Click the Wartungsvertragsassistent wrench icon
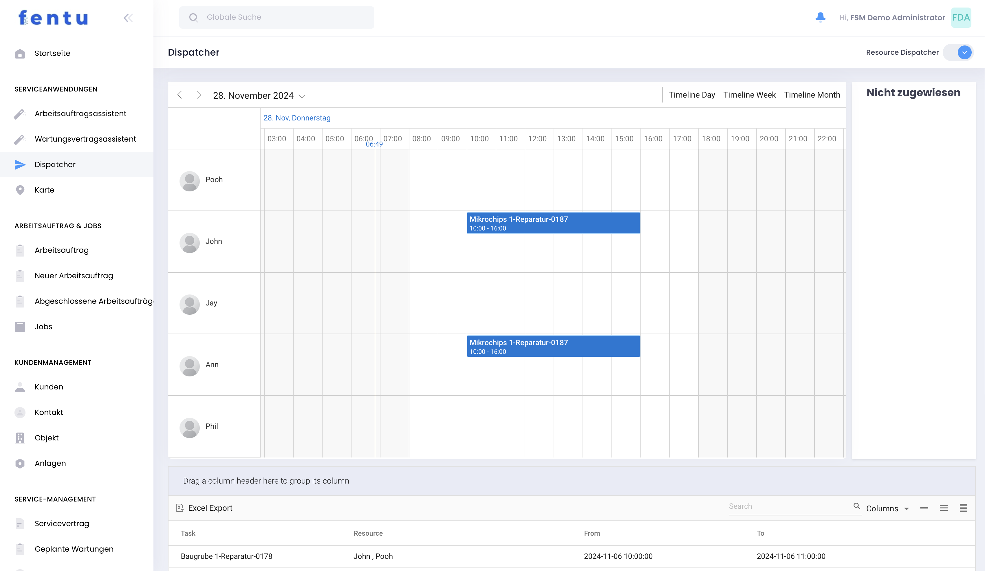 tap(20, 139)
